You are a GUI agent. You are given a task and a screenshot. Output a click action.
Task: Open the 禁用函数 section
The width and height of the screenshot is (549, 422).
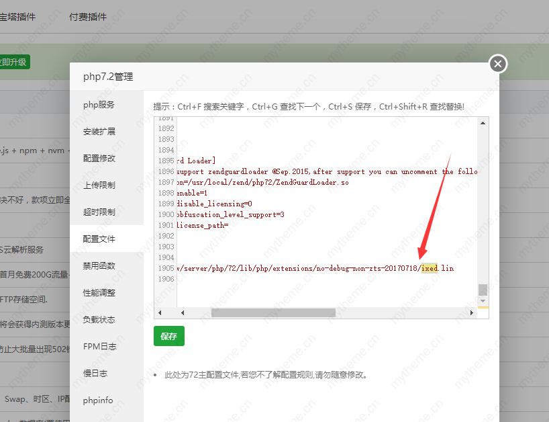coord(99,266)
